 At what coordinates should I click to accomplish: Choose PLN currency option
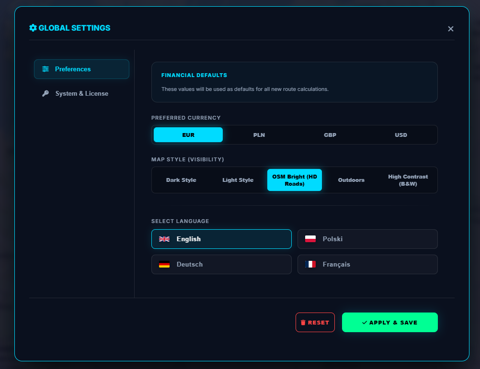tap(259, 135)
